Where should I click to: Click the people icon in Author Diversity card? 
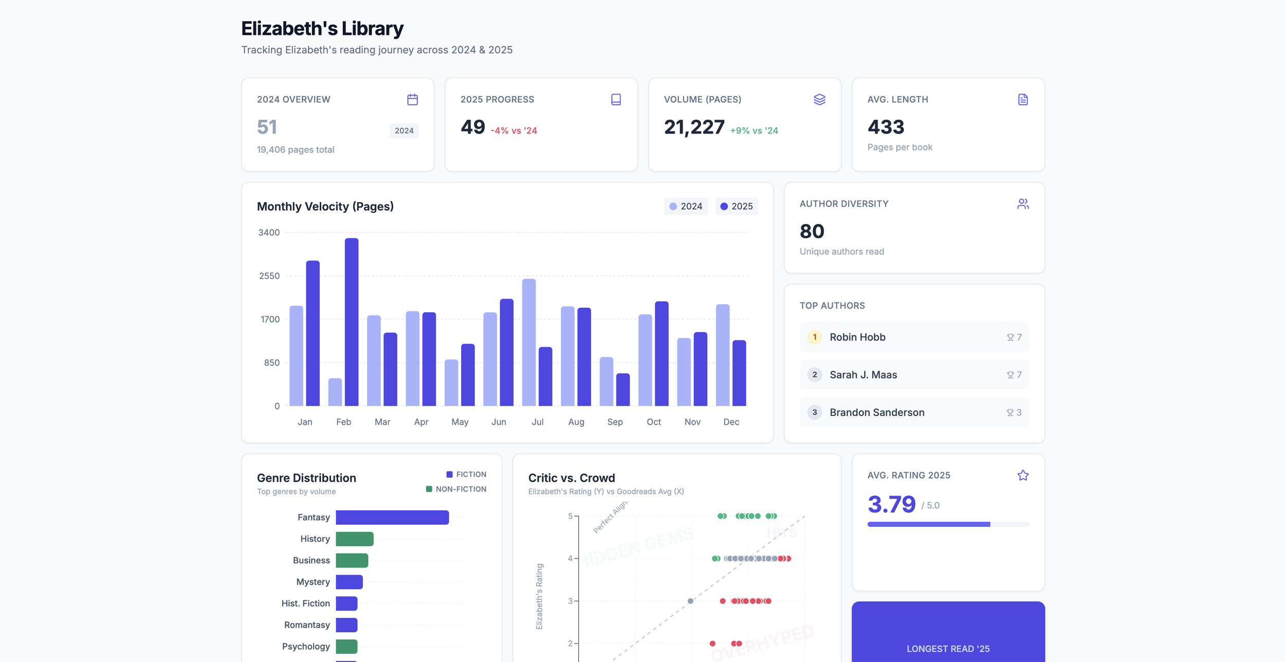tap(1023, 204)
